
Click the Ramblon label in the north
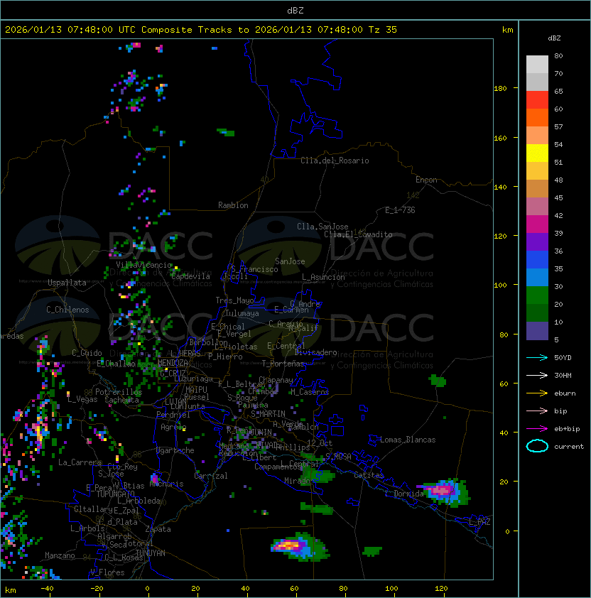coord(233,205)
